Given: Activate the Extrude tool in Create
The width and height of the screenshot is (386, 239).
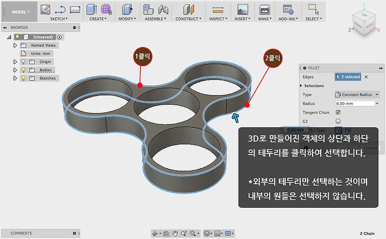Looking at the screenshot, I should point(92,9).
